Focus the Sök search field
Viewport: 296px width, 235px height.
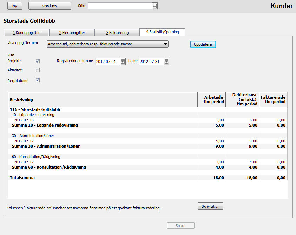point(120,6)
